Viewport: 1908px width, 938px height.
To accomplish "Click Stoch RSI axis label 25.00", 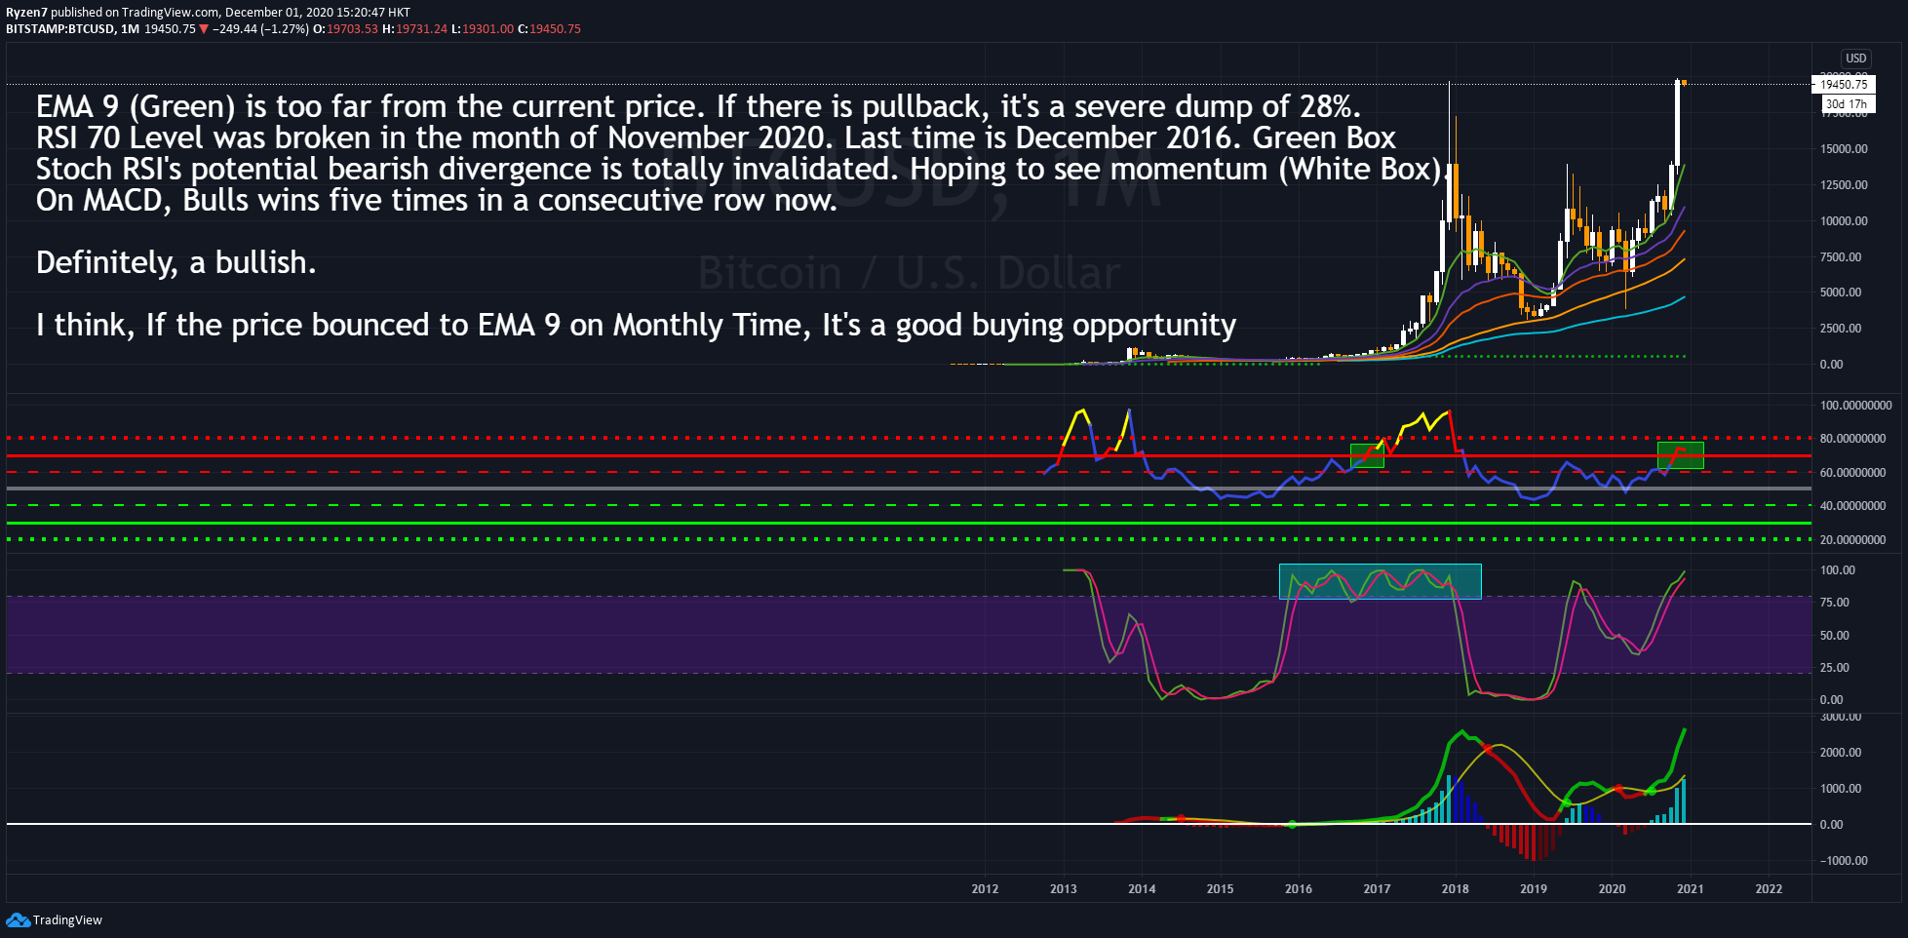I will tap(1835, 668).
